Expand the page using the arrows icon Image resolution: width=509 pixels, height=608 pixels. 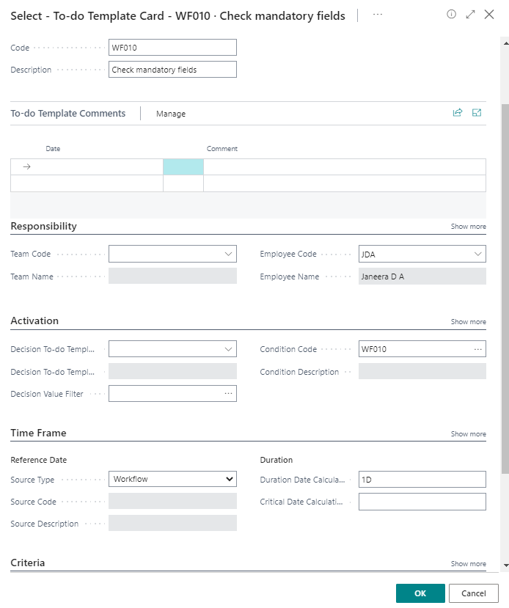(471, 15)
